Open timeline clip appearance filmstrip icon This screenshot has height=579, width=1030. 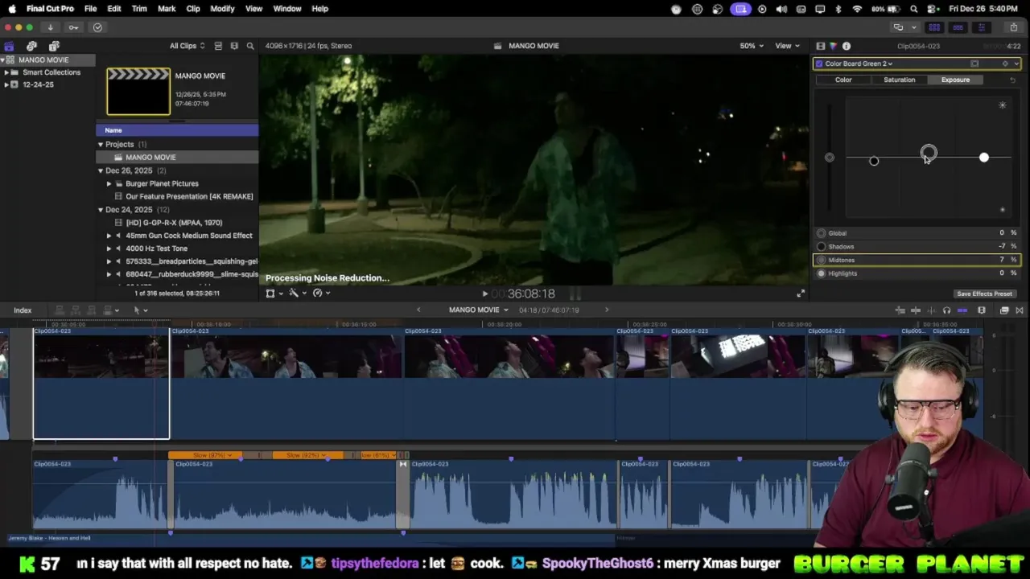pyautogui.click(x=982, y=310)
